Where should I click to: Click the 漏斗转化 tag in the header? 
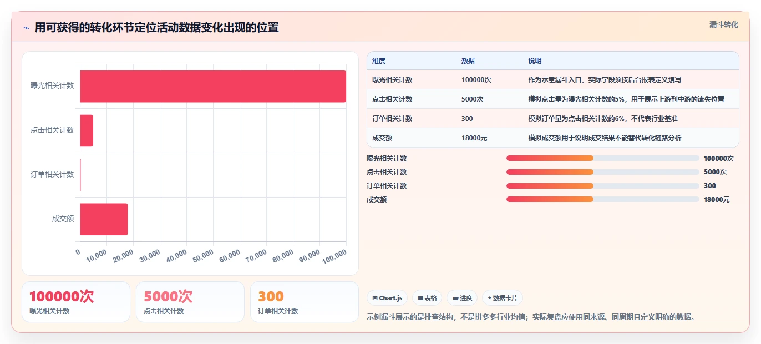(723, 24)
